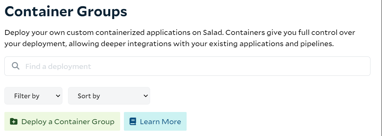
Task: Focus the Find a deployment search field
Action: [187, 66]
